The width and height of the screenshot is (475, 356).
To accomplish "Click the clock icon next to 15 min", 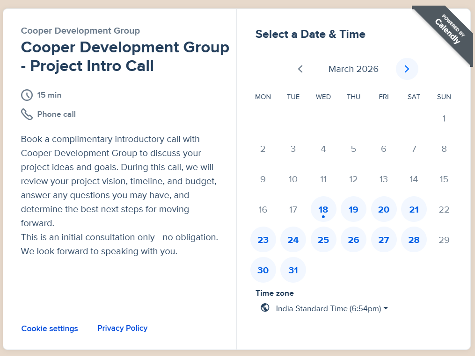I will [27, 95].
